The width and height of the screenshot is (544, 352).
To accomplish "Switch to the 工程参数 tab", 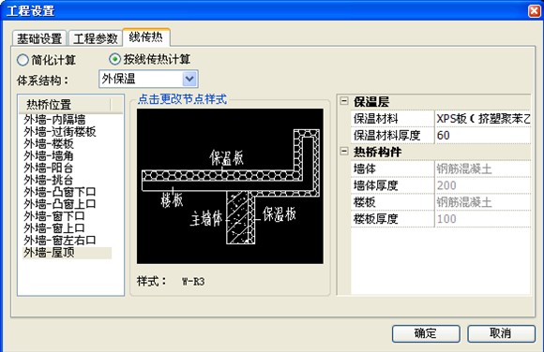I will click(x=96, y=38).
